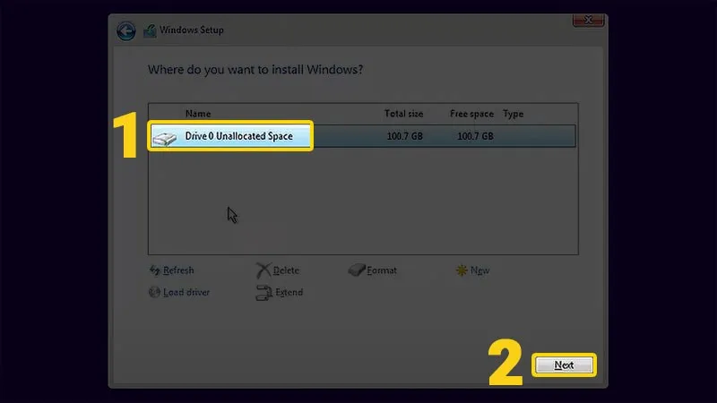Click the Total size column header
The image size is (717, 403).
pyautogui.click(x=403, y=115)
